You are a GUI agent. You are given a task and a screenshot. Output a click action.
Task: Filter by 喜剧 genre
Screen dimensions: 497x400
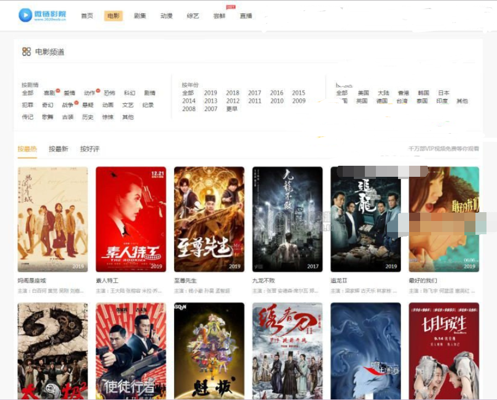pyautogui.click(x=49, y=93)
